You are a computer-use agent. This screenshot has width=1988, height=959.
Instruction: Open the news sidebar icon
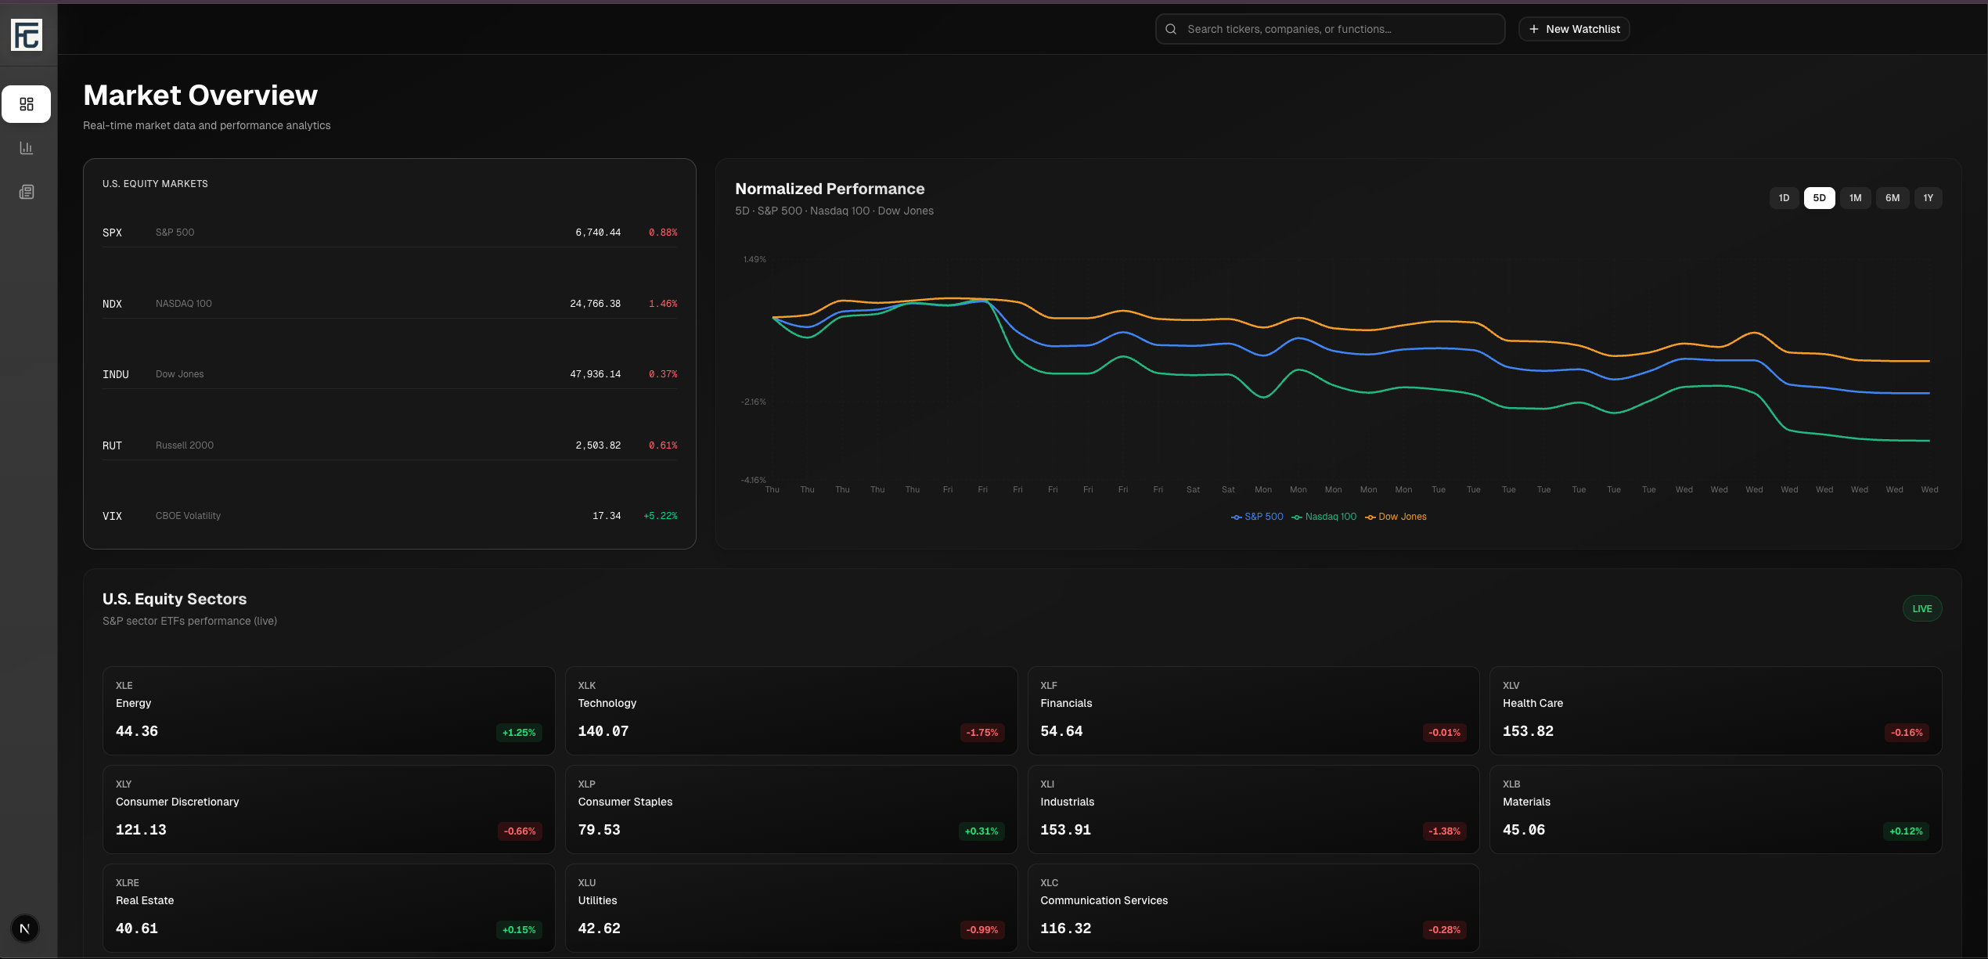(x=27, y=192)
